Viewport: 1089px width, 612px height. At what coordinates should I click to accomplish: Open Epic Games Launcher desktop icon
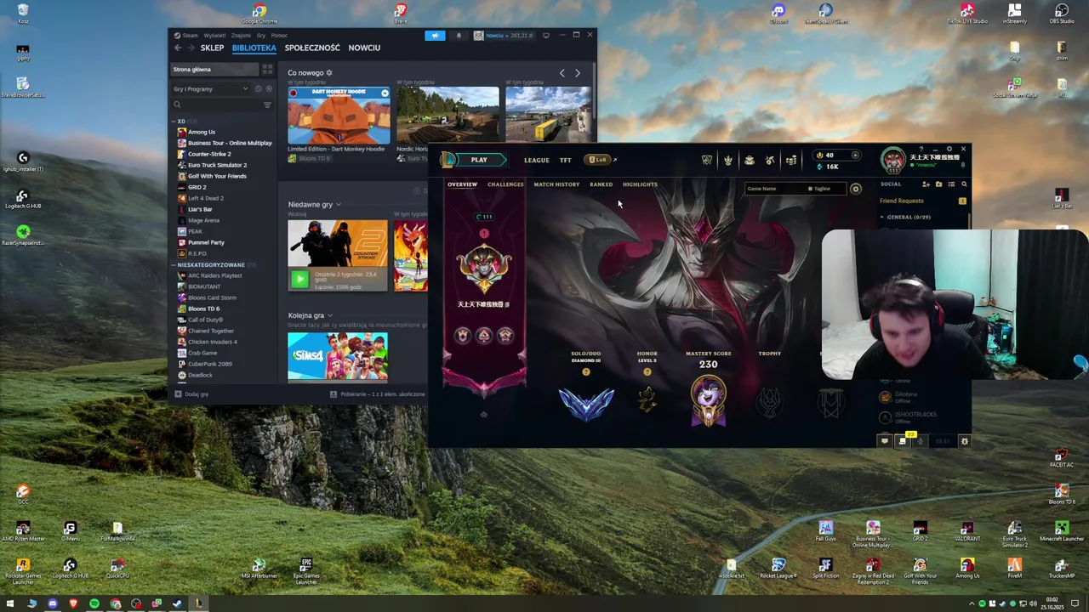tap(305, 569)
